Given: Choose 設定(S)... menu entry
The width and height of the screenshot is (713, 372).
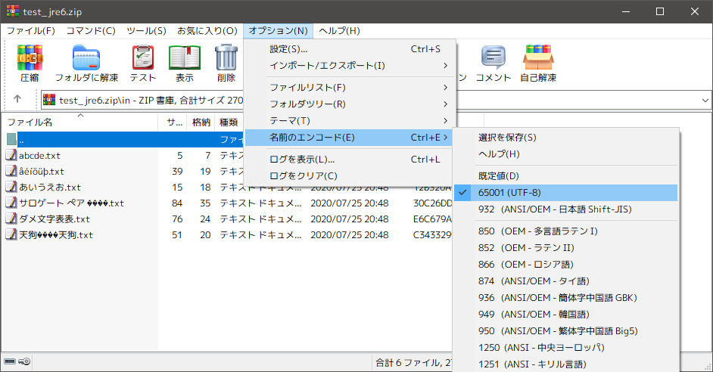Looking at the screenshot, I should [349, 48].
